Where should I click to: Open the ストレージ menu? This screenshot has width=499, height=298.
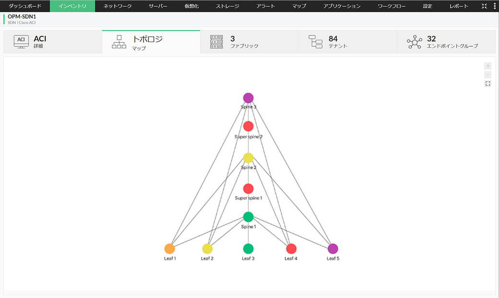point(227,6)
